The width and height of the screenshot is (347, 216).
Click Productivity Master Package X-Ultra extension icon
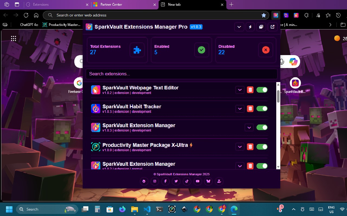[x=96, y=147]
